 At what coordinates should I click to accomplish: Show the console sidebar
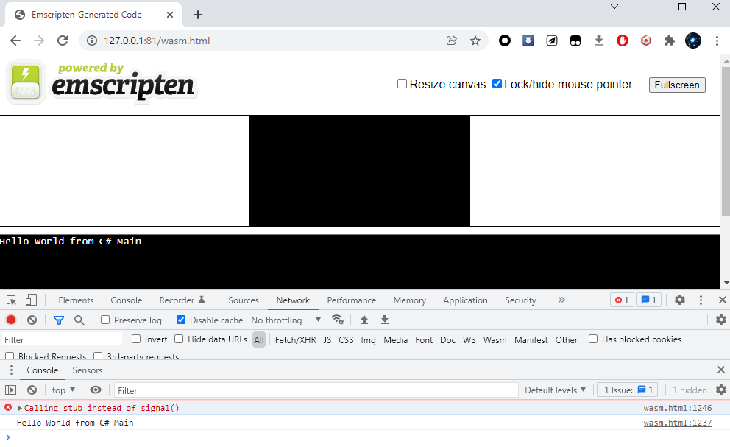coord(11,390)
